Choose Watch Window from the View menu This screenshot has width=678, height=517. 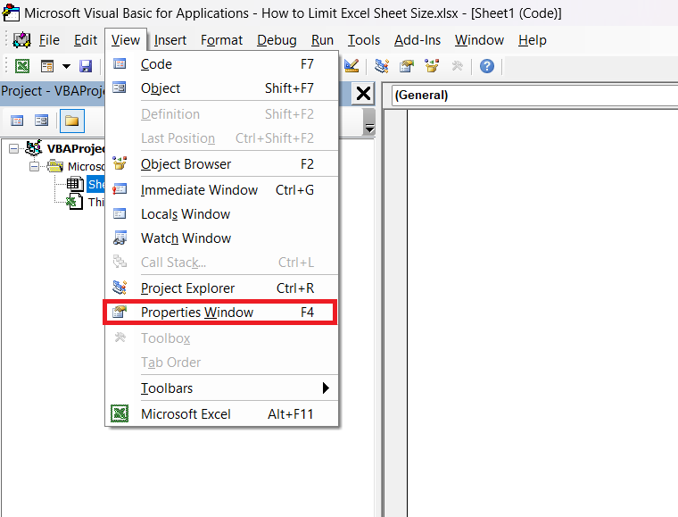[222, 238]
